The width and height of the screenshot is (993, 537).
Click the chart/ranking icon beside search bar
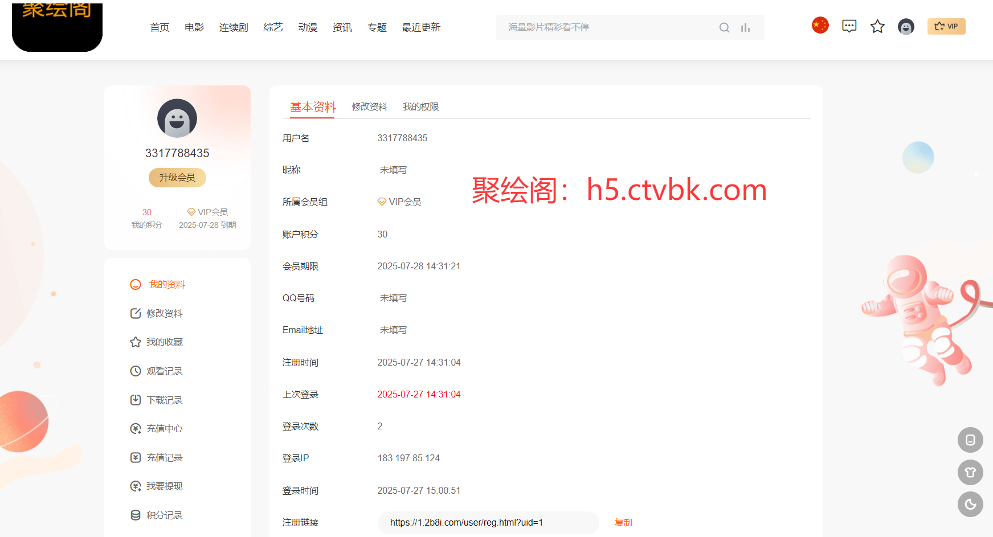pos(745,27)
